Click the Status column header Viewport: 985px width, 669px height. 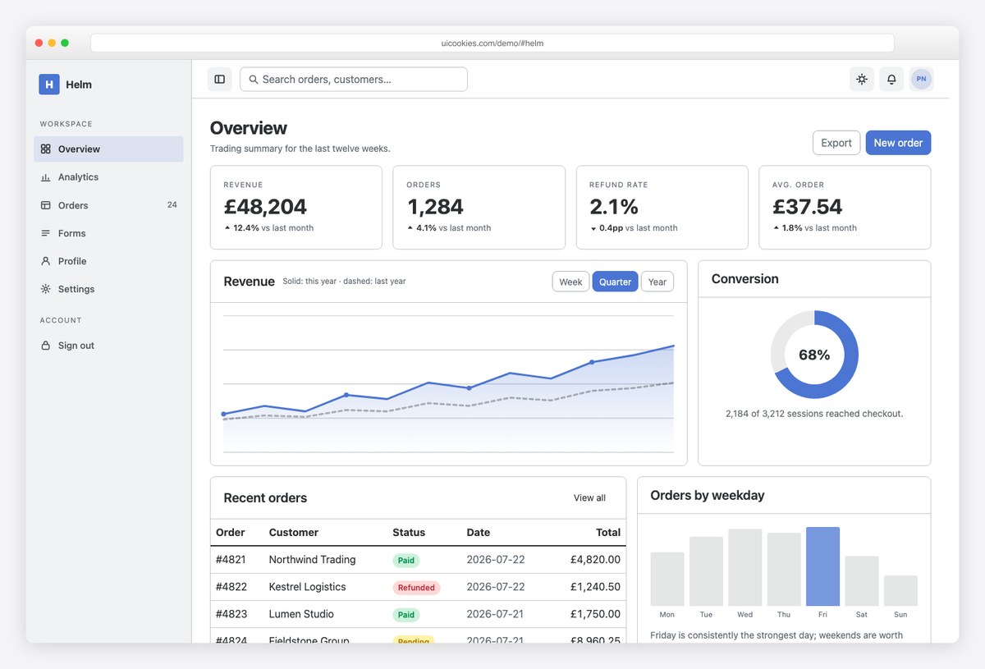pos(410,533)
